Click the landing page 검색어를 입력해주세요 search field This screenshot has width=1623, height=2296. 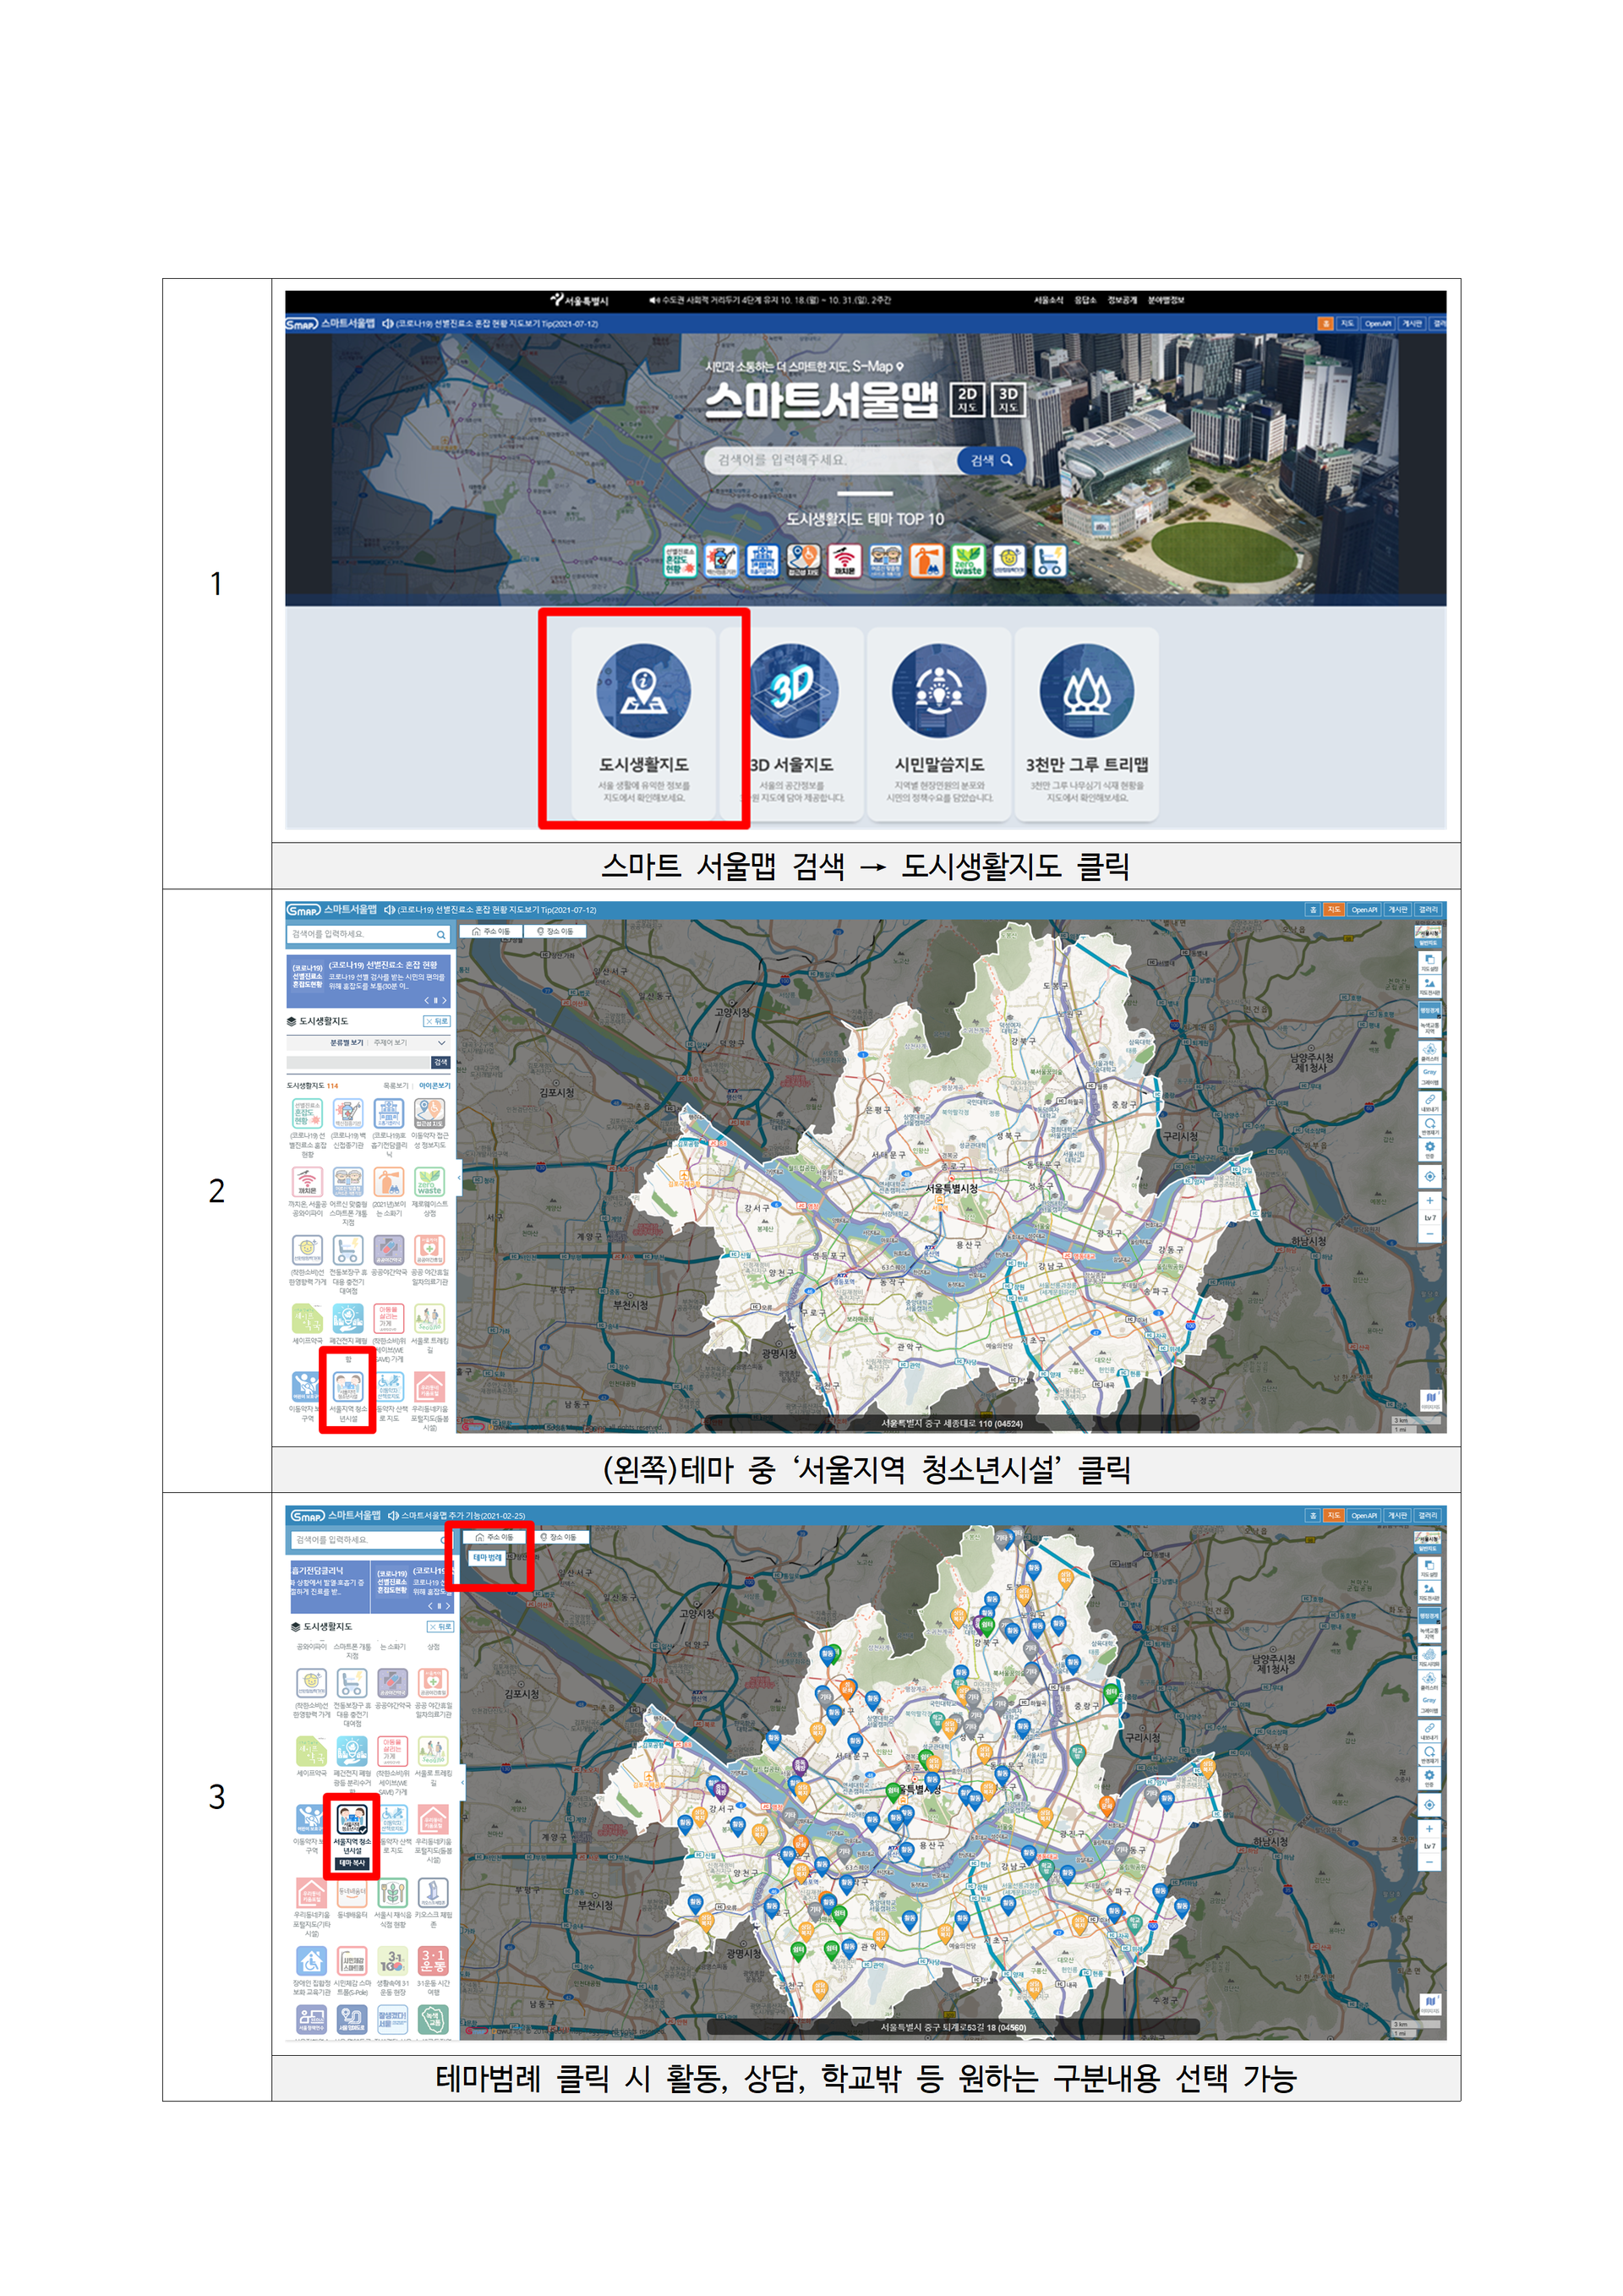click(832, 460)
